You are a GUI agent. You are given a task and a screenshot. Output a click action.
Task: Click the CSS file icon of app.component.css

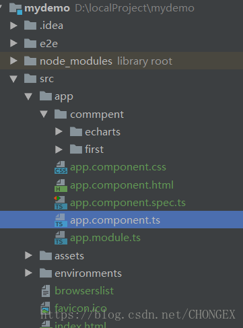coord(61,168)
